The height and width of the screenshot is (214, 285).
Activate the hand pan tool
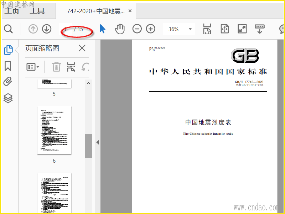click(120, 29)
